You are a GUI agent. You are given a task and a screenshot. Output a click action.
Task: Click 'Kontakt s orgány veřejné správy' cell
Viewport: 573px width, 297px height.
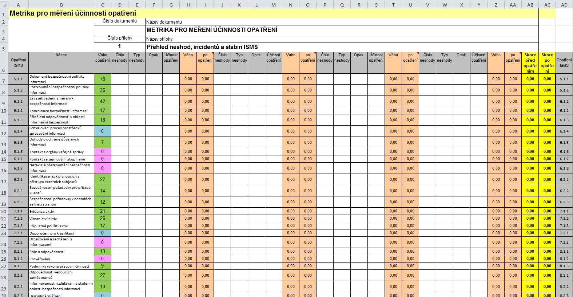[x=61, y=152]
